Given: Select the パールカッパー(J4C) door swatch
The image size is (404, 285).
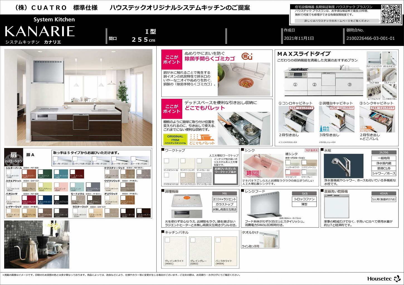Looking at the screenshot, I should 29,174.
